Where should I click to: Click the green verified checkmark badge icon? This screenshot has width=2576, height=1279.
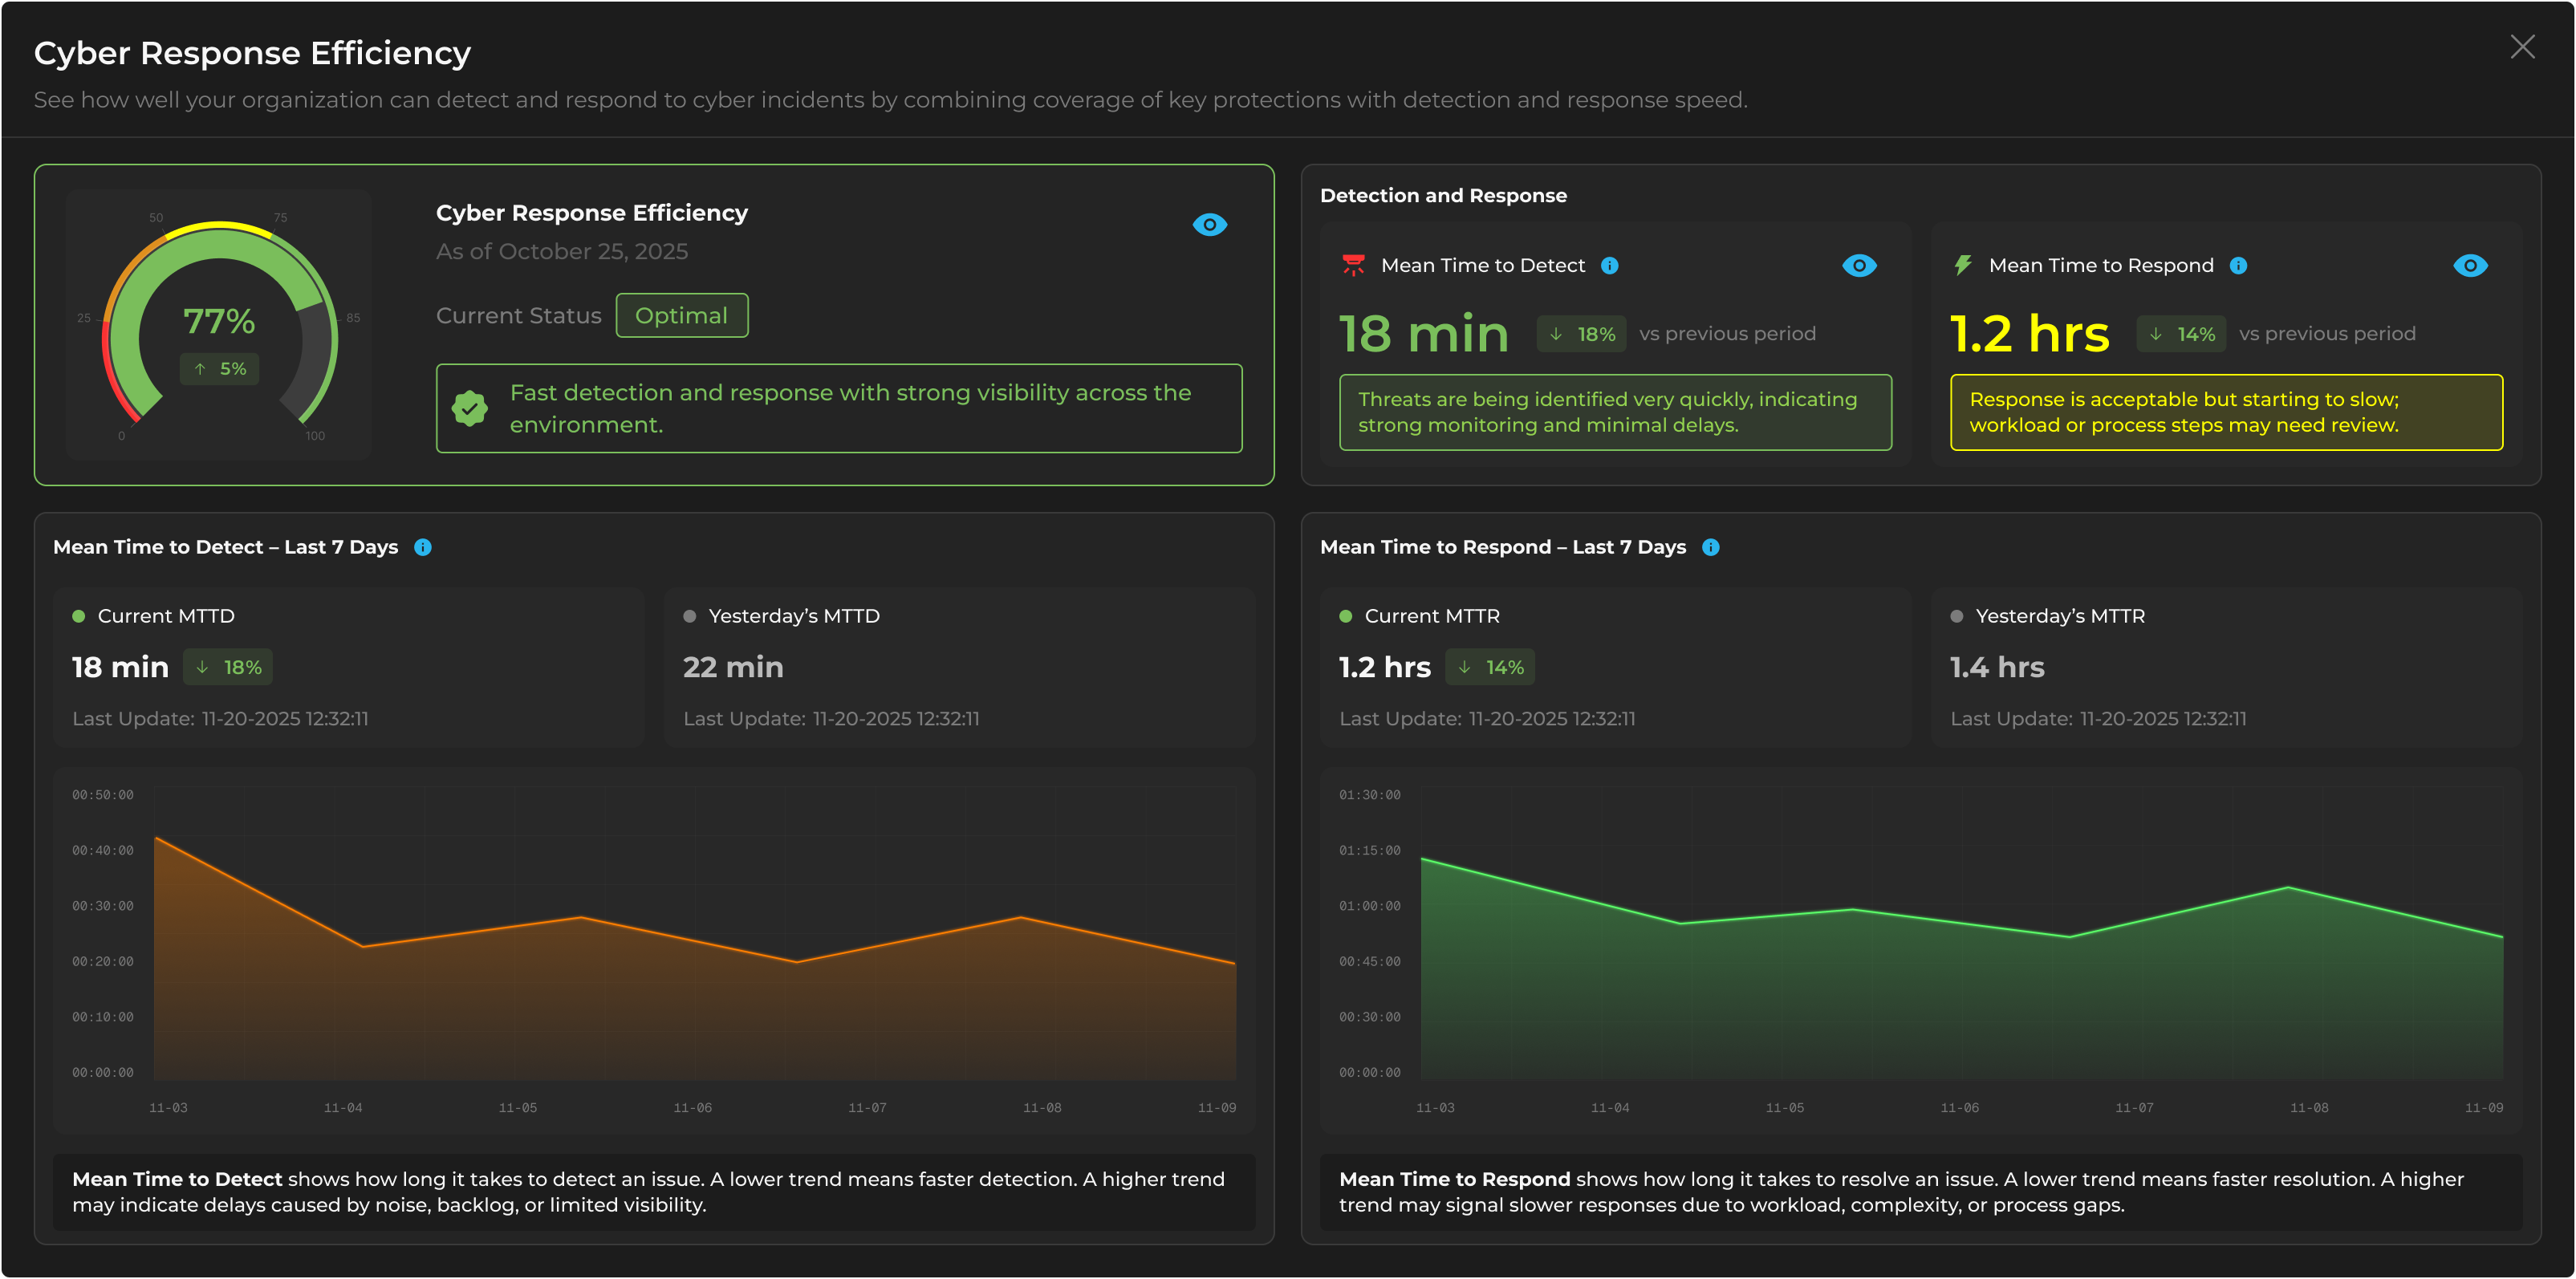coord(469,408)
